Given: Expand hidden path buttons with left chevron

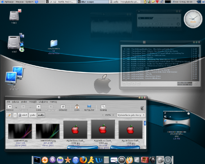Looking at the screenshot, I should 15,115.
